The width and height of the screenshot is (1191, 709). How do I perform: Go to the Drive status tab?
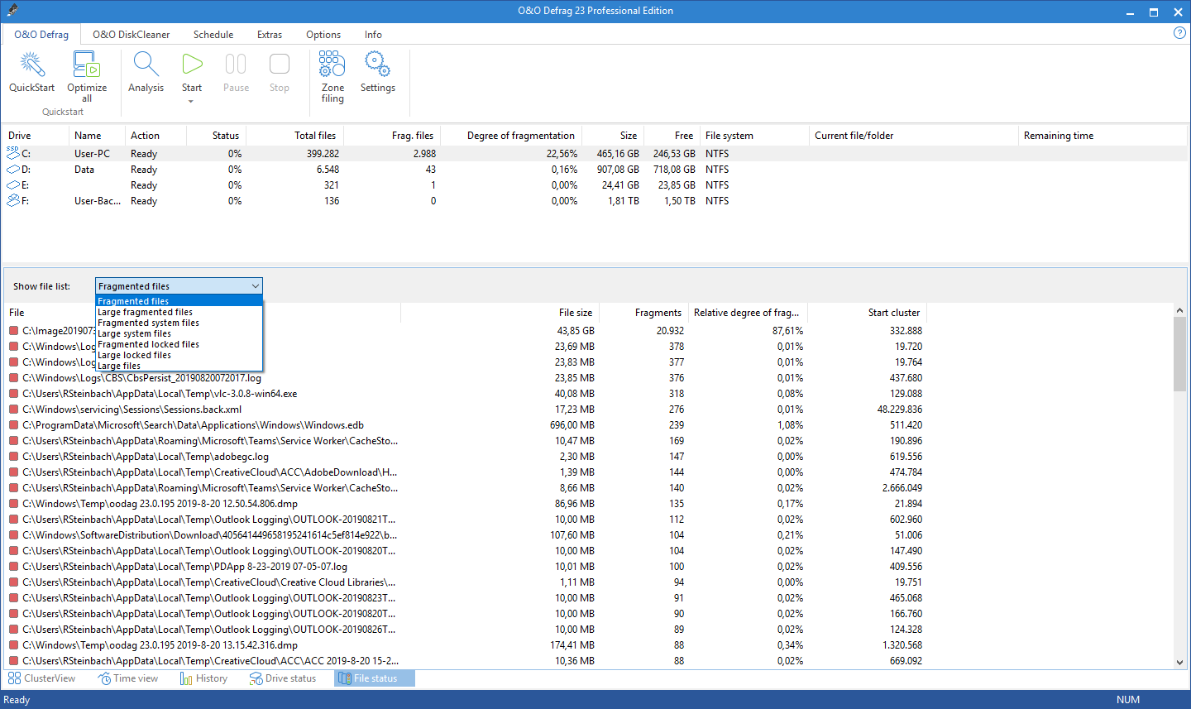(283, 678)
